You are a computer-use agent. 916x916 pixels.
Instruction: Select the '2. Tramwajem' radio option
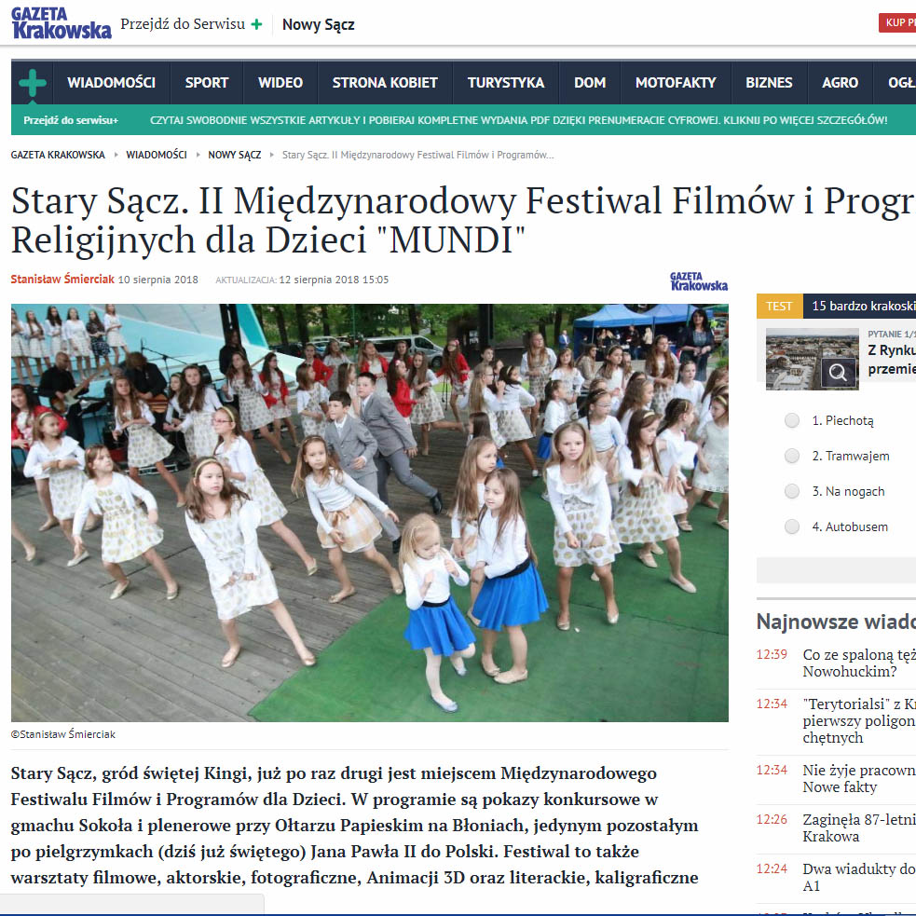coord(791,457)
